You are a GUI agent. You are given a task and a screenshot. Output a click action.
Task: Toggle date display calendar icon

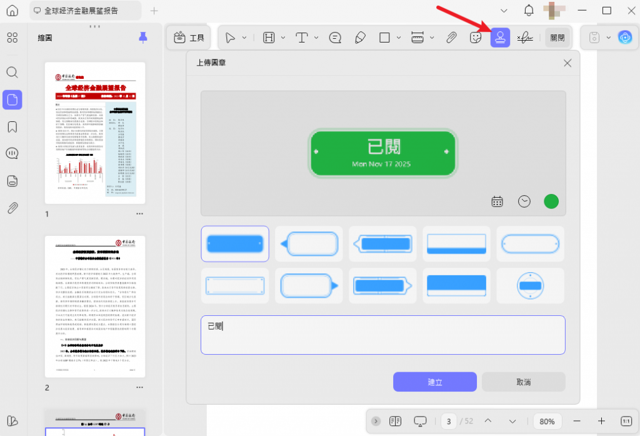point(497,201)
